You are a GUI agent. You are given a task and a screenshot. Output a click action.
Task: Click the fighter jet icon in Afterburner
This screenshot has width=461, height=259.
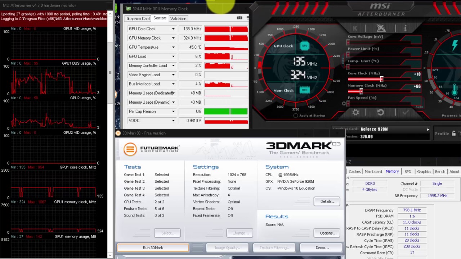click(x=381, y=28)
